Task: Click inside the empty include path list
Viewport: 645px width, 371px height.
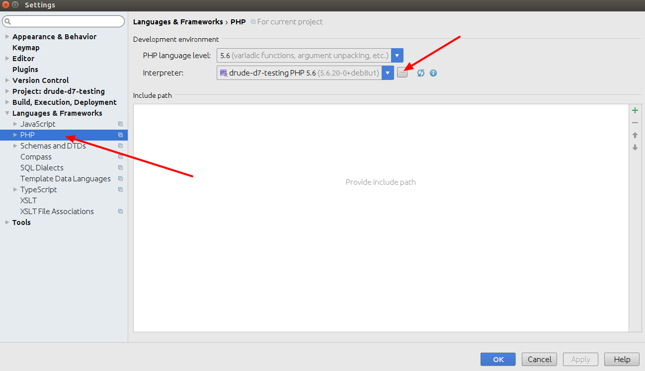Action: click(381, 218)
